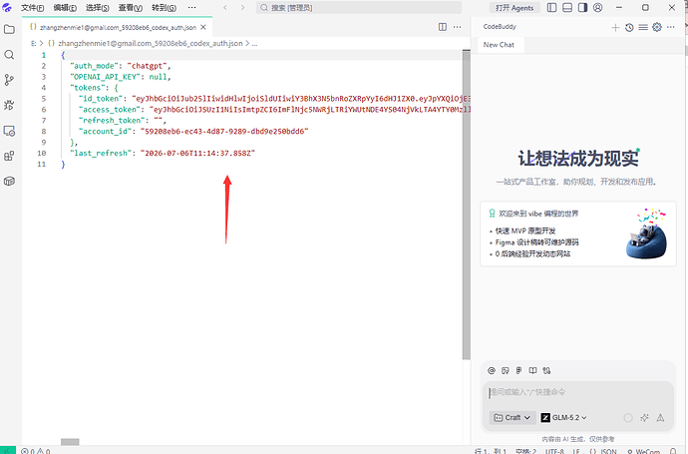The width and height of the screenshot is (688, 454).
Task: Toggle the primary side bar layout icon
Action: coord(552,7)
